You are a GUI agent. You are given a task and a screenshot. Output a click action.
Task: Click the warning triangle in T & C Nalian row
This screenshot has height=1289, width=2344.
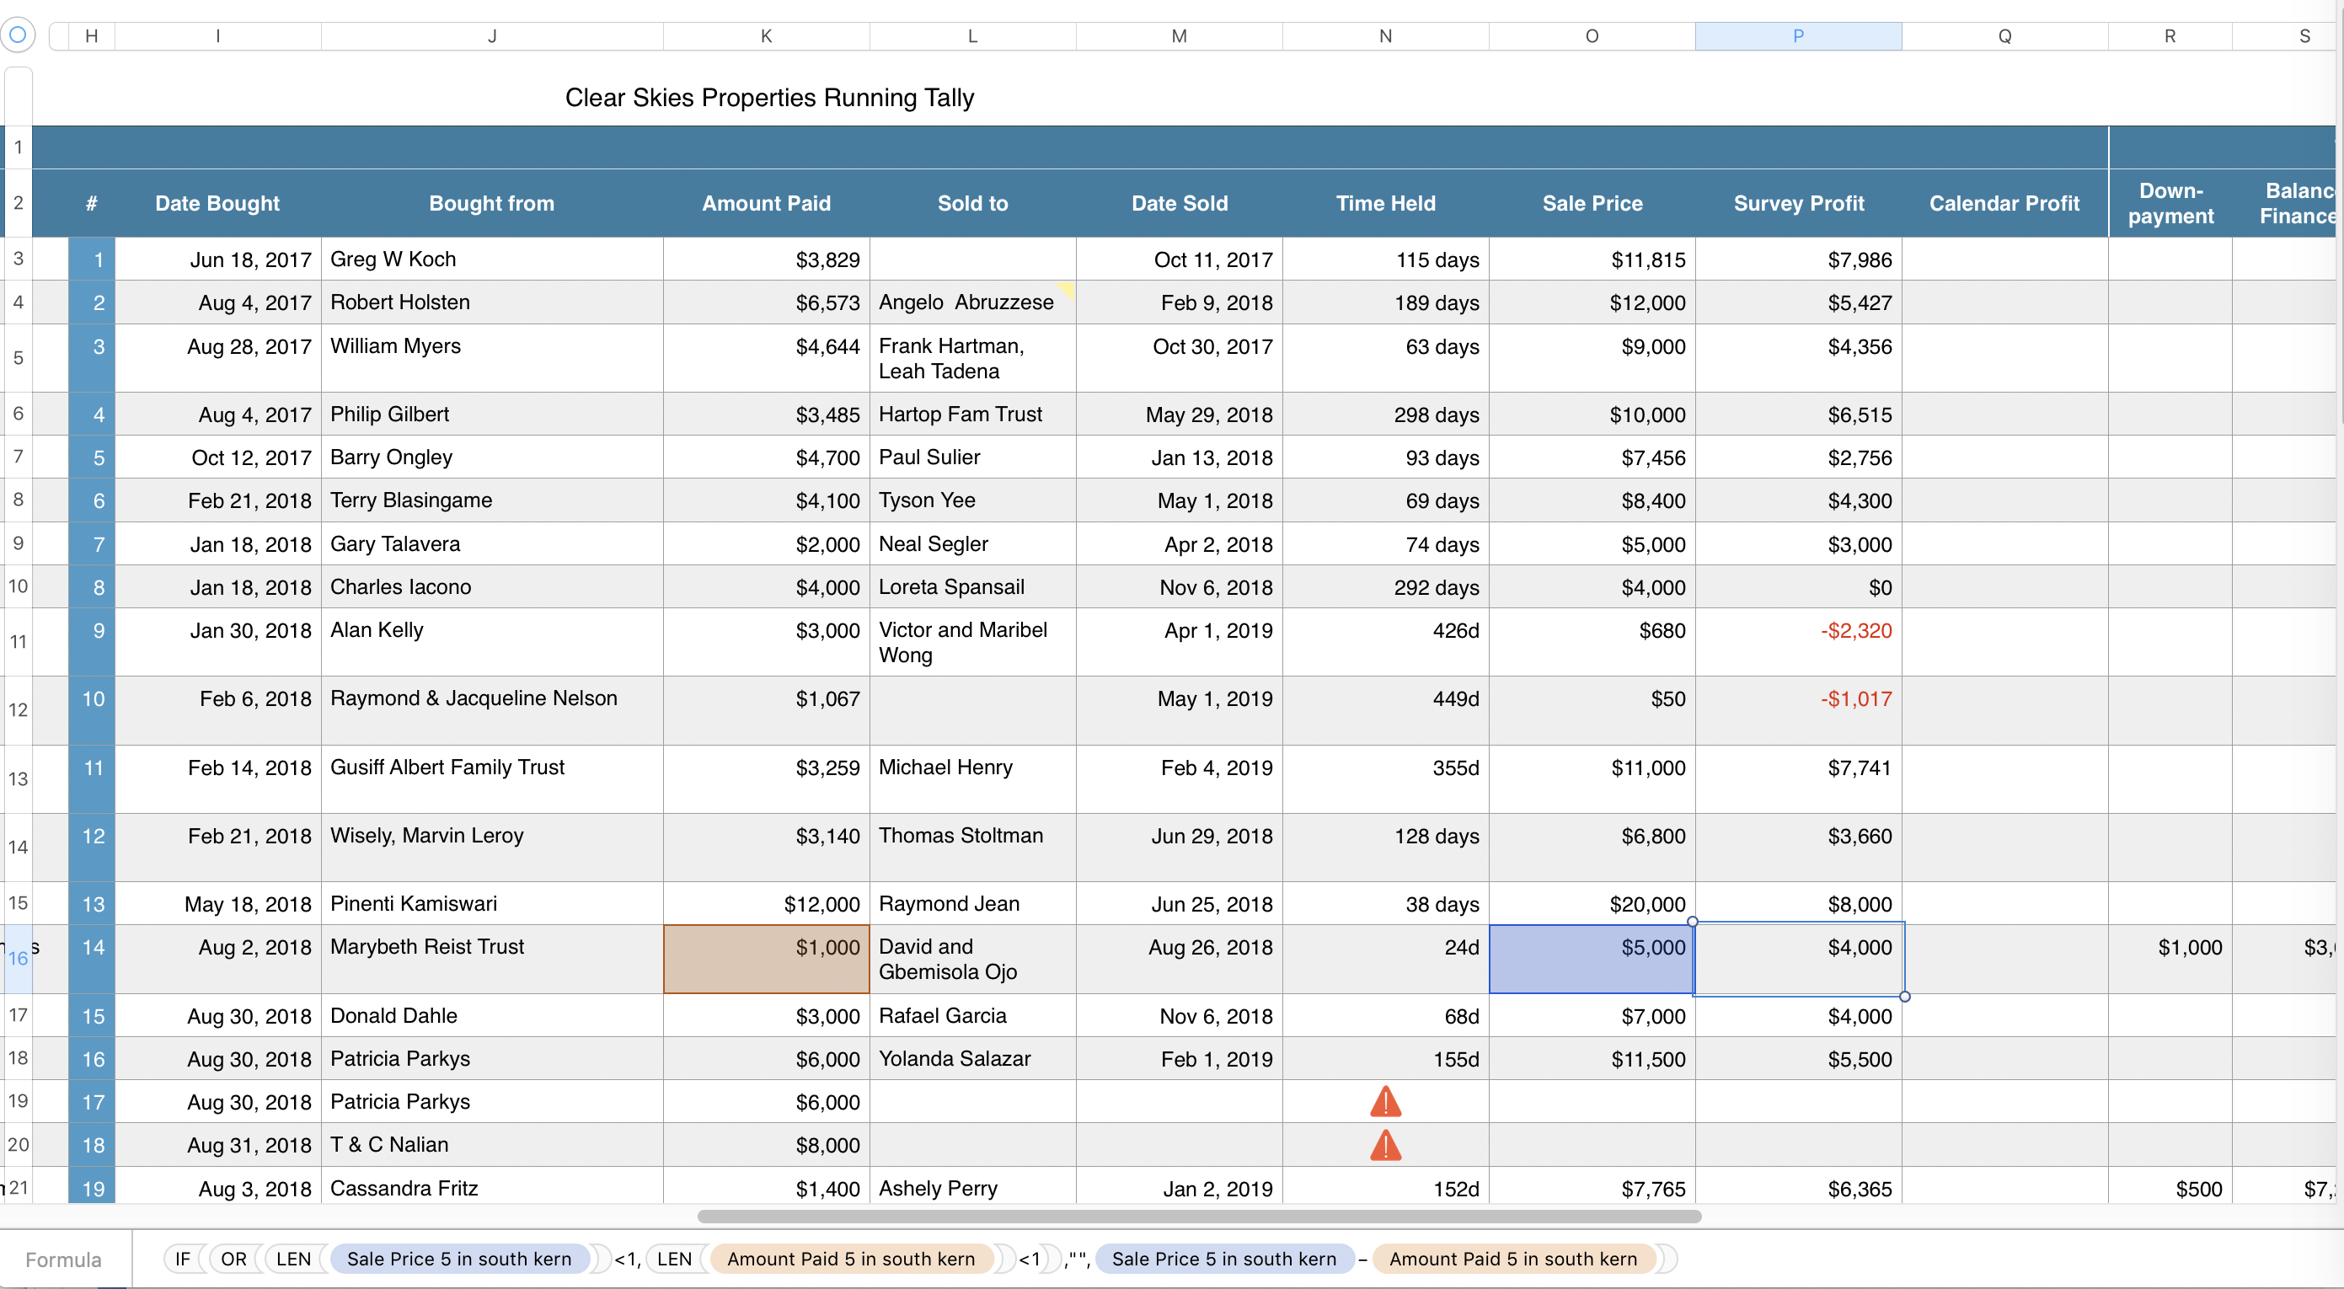1385,1145
